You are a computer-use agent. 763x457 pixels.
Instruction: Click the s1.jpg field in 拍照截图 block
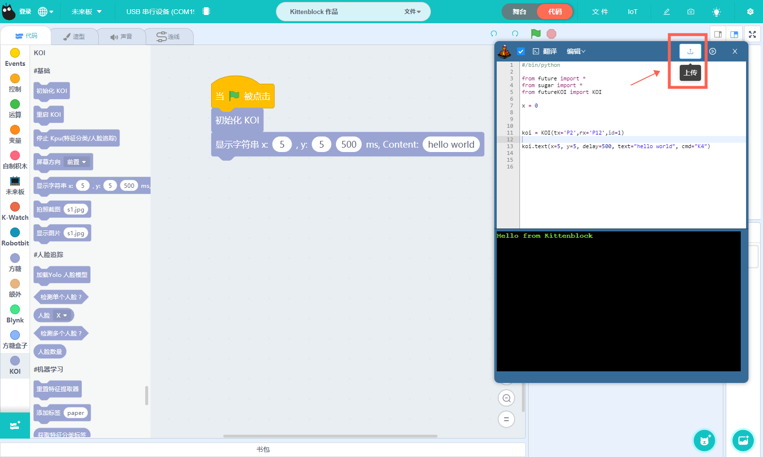[76, 210]
